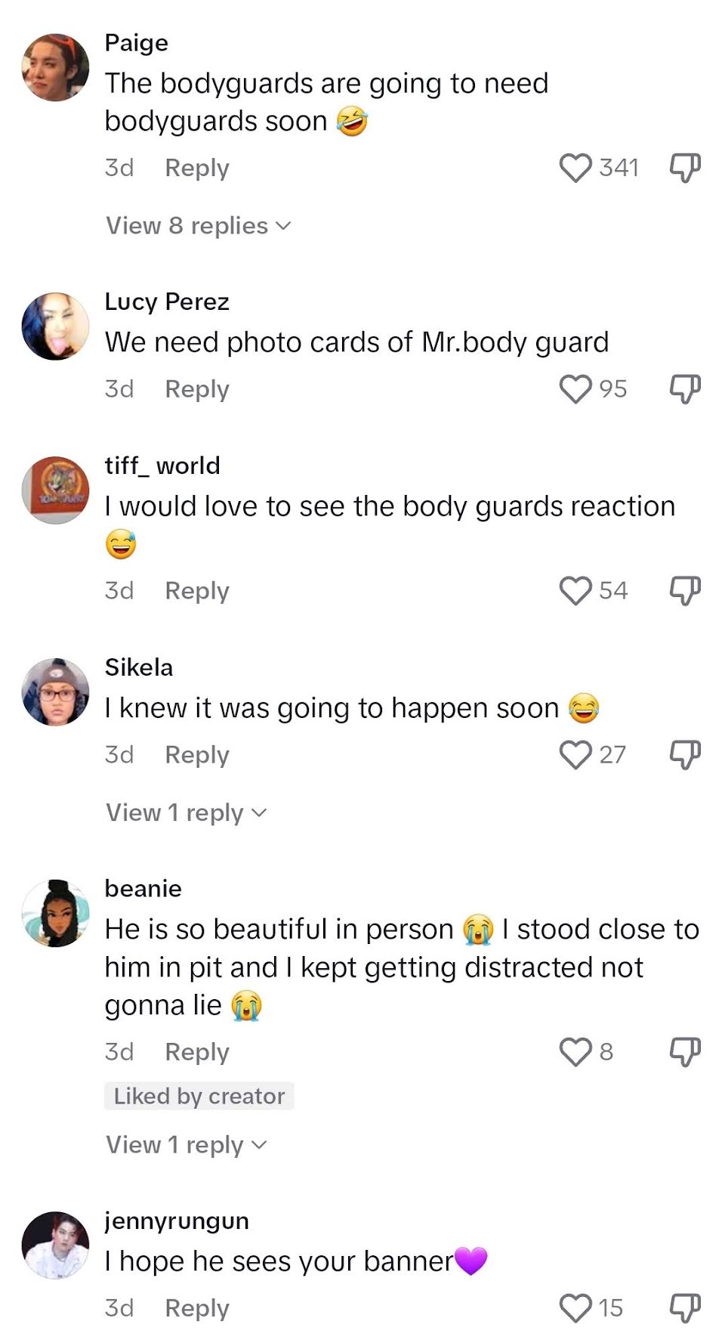Open tiff_world's username profile
The width and height of the screenshot is (725, 1340).
tap(162, 466)
